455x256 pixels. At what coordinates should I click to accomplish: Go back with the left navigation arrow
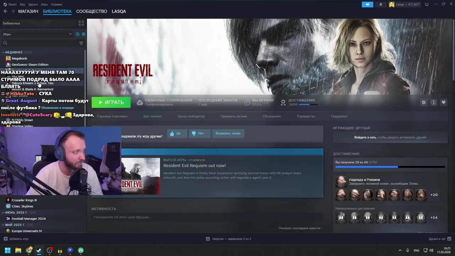[x=5, y=11]
